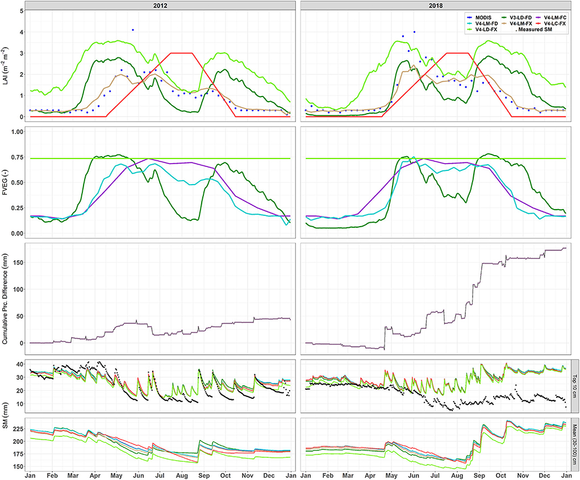Click the 4 tick on the LAI axis
The image size is (580, 480).
click(22, 32)
